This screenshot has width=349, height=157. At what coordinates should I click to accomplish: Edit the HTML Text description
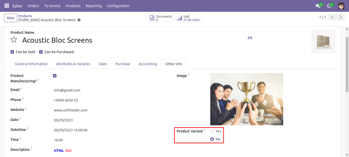tap(63, 151)
